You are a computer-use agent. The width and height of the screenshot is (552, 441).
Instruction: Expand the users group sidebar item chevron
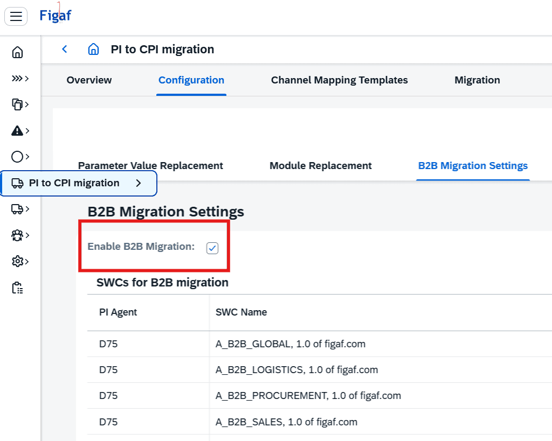27,235
